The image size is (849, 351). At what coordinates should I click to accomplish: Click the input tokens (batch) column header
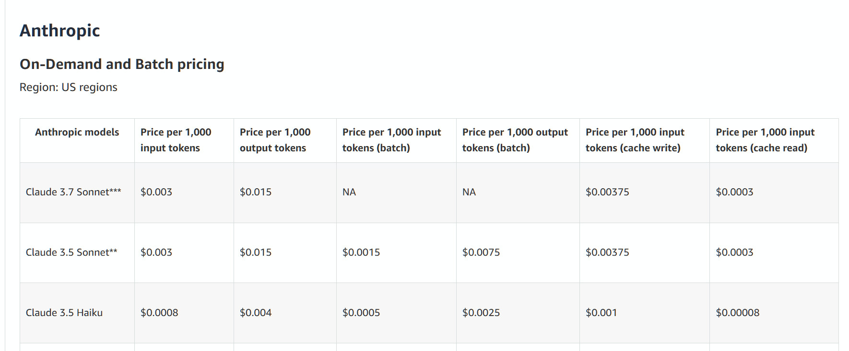pos(391,140)
